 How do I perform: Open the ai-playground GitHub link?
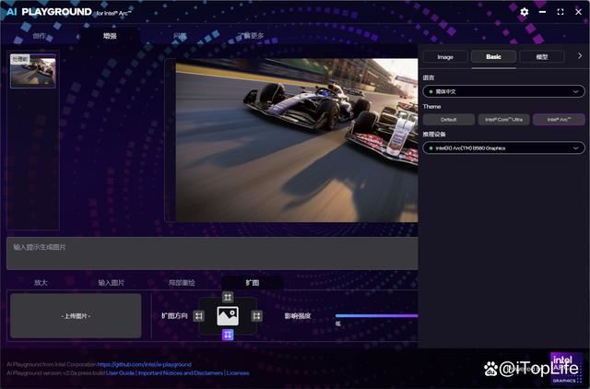coord(144,364)
